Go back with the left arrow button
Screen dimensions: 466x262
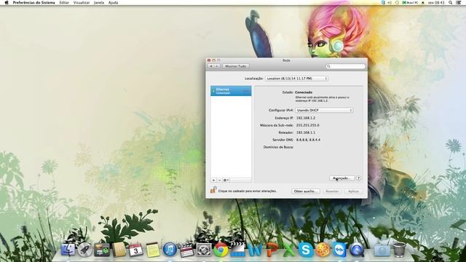210,66
